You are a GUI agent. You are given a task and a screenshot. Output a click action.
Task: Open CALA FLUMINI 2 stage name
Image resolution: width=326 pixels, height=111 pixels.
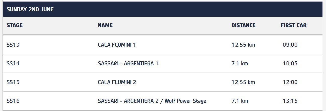click(117, 82)
